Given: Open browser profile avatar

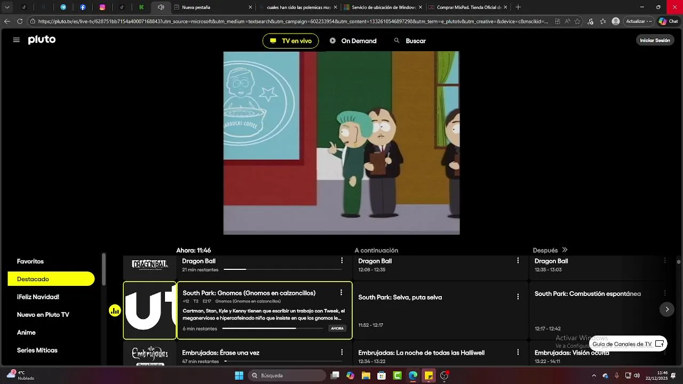Looking at the screenshot, I should [x=616, y=21].
